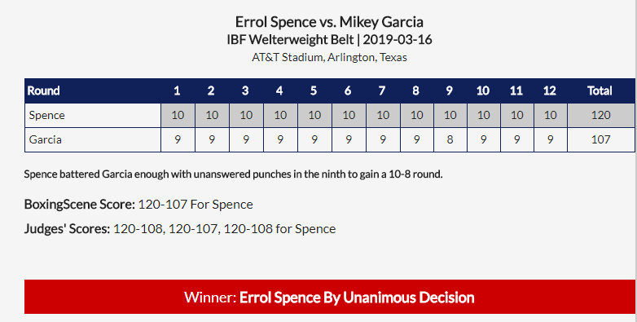Viewport: 637px width, 322px height.
Task: Click the Judges' Scores line
Action: click(180, 229)
